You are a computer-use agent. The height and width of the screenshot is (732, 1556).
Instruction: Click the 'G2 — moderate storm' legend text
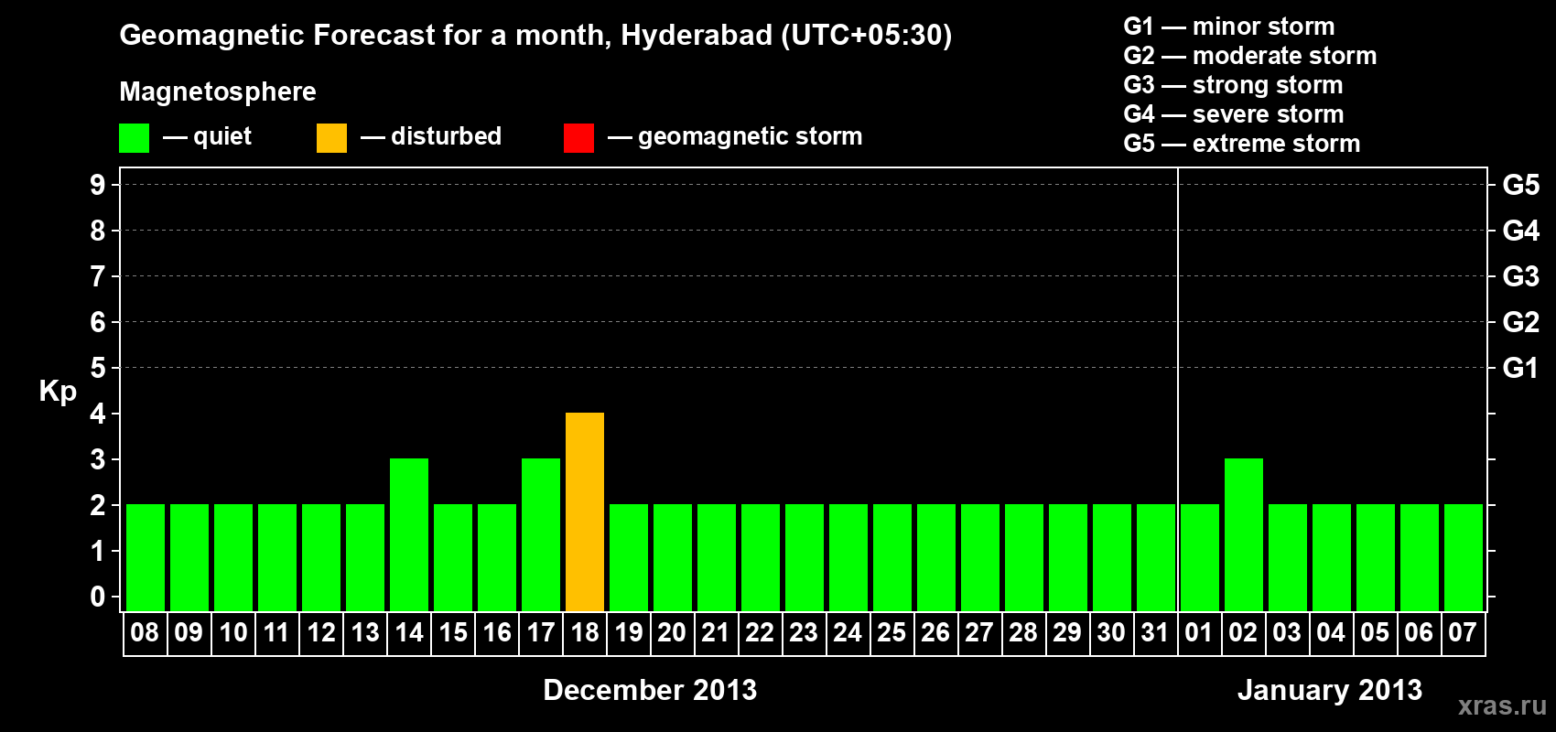click(1250, 56)
